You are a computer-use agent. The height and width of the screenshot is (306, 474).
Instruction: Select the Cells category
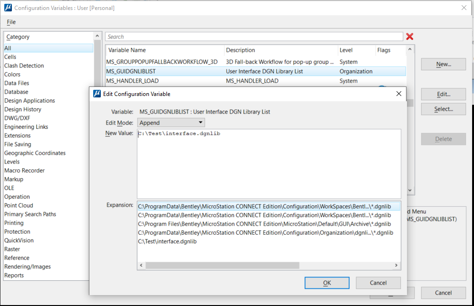[48, 57]
